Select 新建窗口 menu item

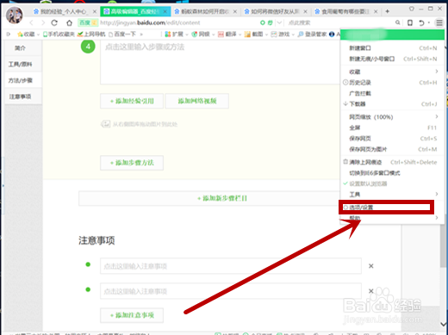click(392, 48)
